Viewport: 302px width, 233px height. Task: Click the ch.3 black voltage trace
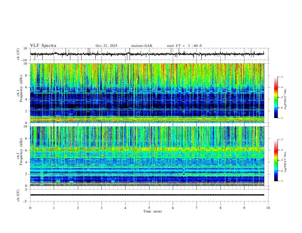click(x=147, y=195)
